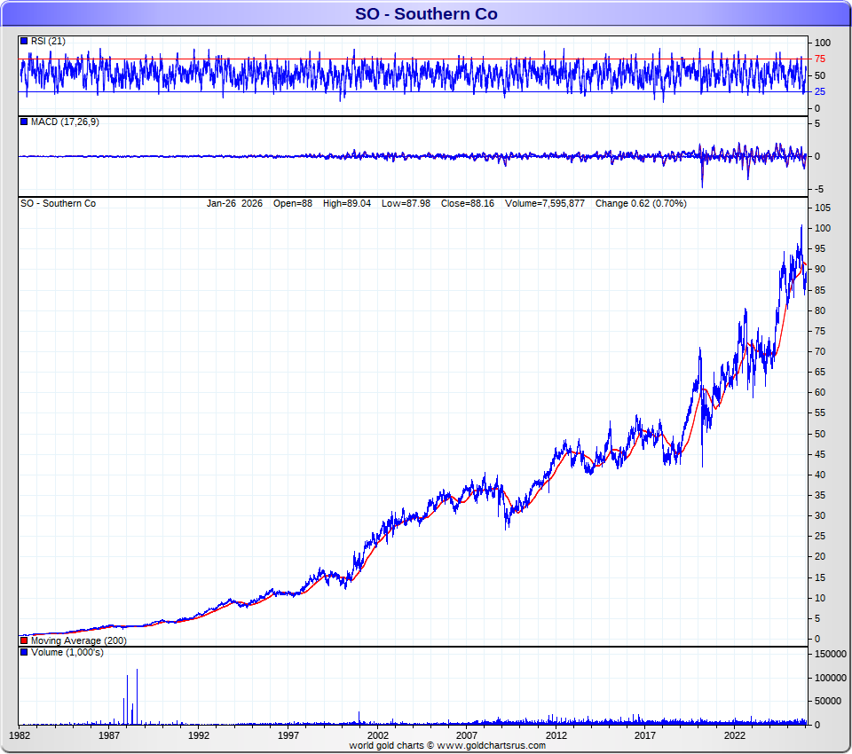Click the red Moving Average (200) legend square
The width and height of the screenshot is (852, 754).
(24, 640)
